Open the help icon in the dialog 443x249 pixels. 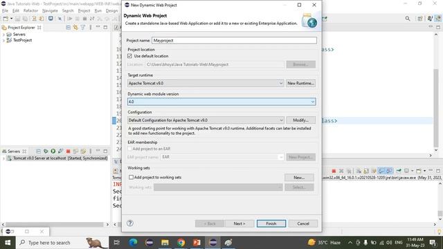[130, 223]
